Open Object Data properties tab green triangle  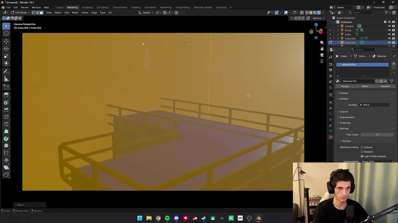[x=331, y=131]
